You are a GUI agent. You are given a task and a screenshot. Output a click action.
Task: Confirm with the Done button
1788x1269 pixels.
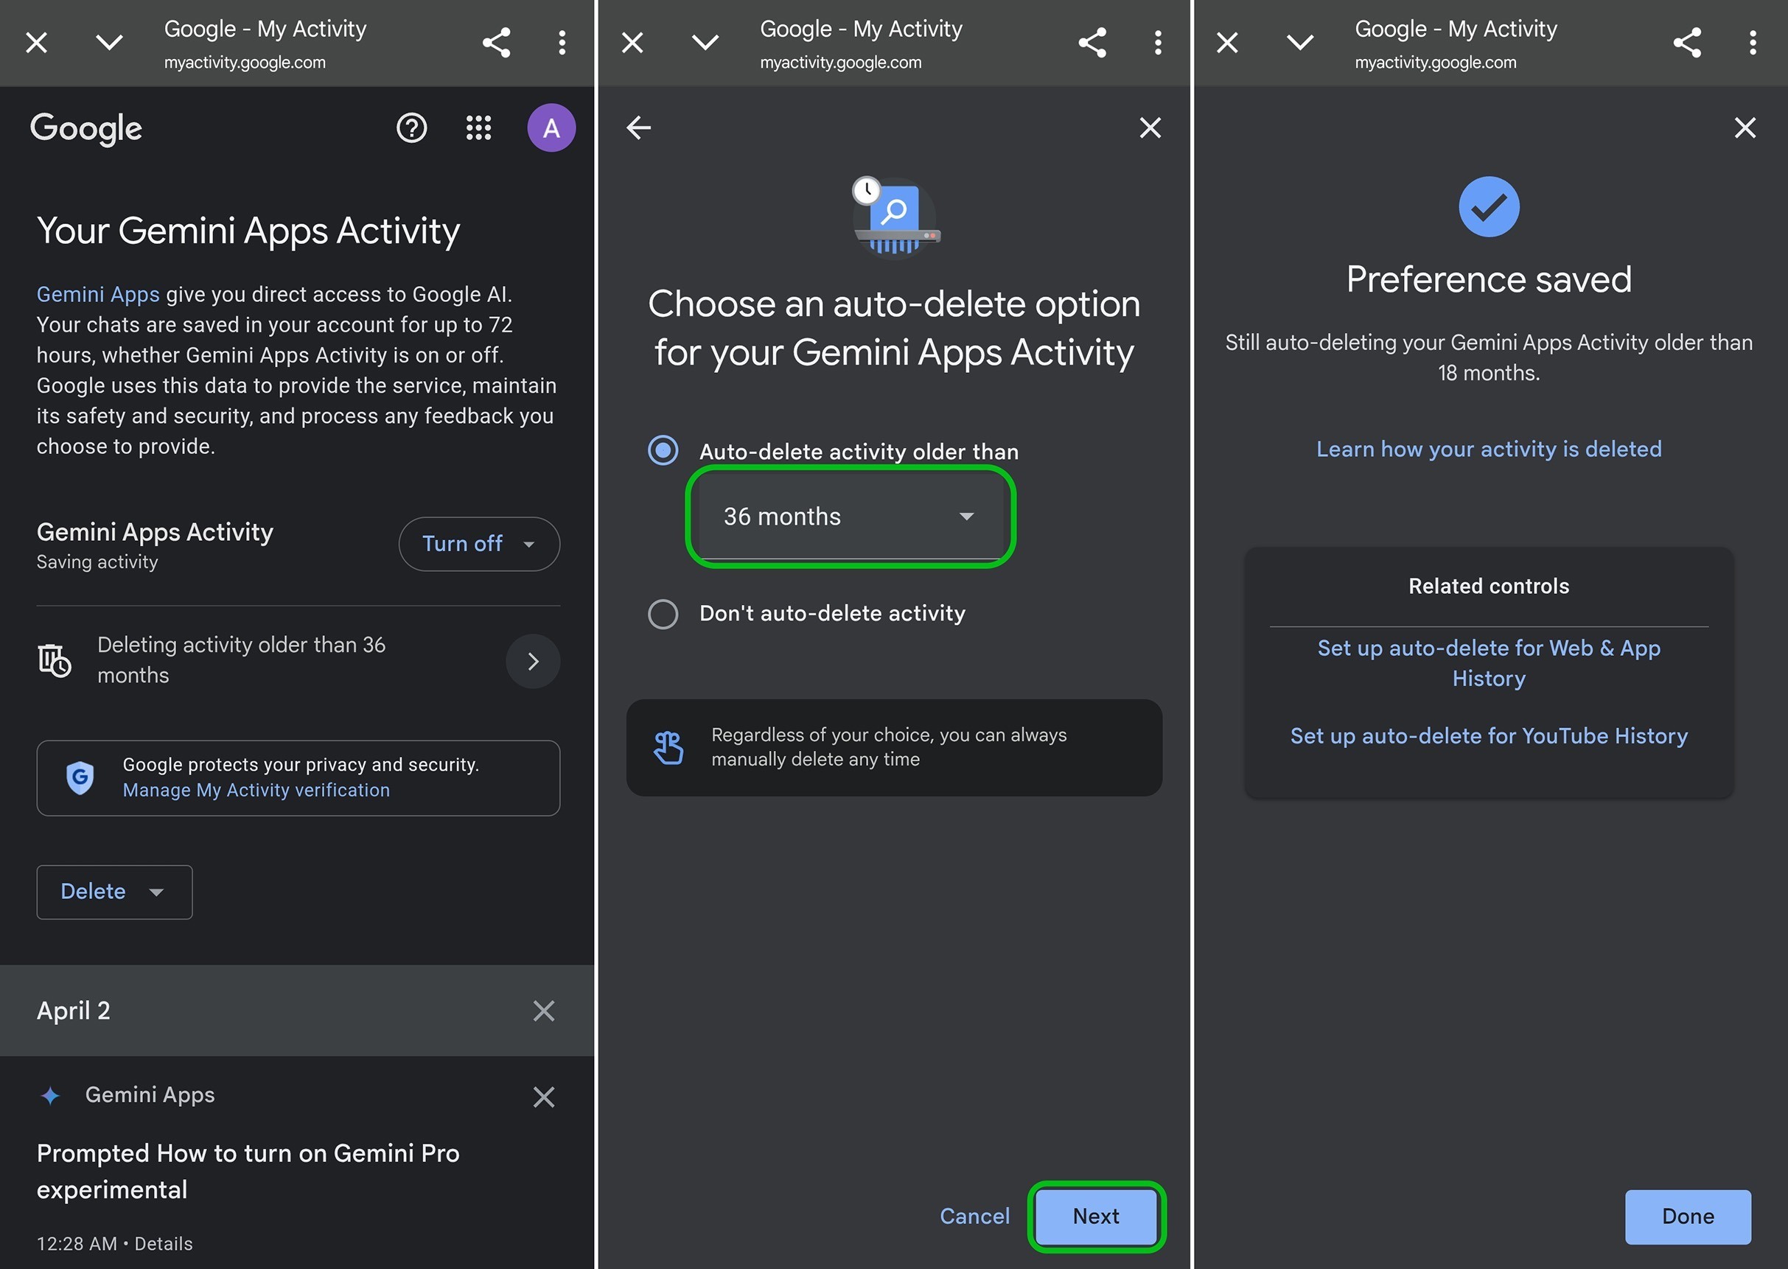pos(1688,1217)
